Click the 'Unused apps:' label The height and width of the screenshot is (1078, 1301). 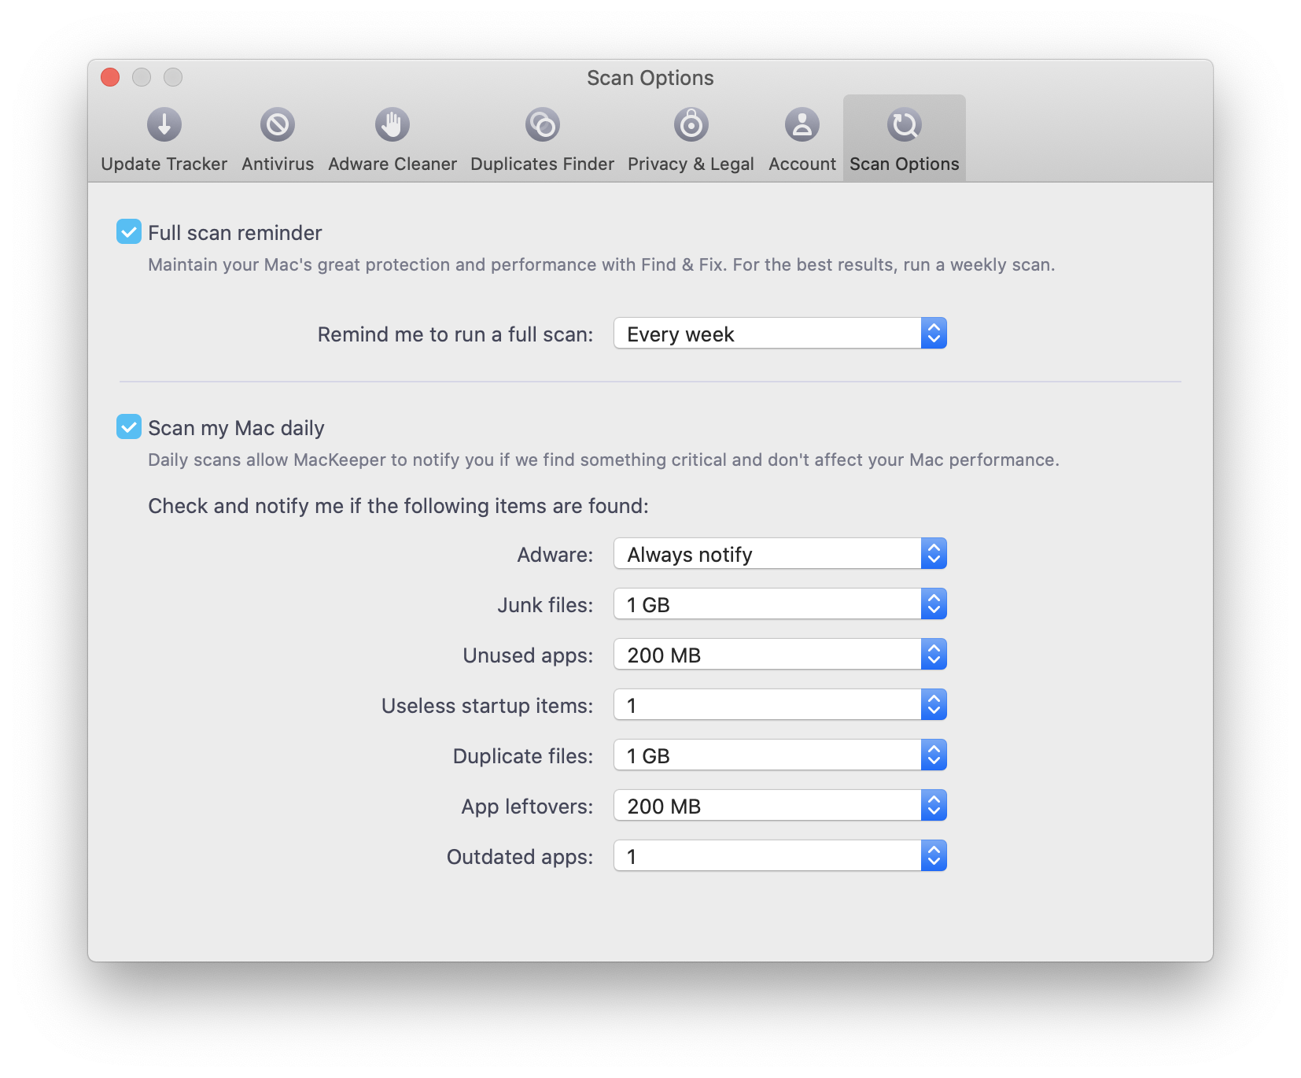[528, 655]
